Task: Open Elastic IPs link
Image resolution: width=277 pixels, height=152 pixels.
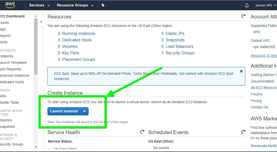Action: pos(175,33)
